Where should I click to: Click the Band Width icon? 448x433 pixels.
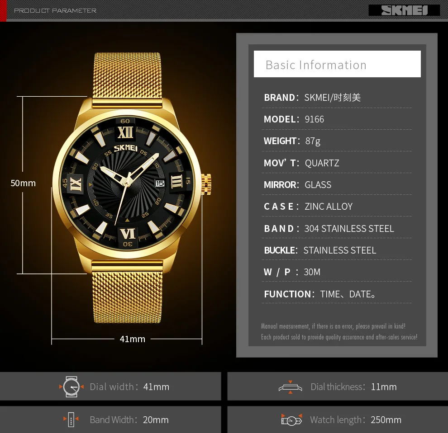point(71,419)
